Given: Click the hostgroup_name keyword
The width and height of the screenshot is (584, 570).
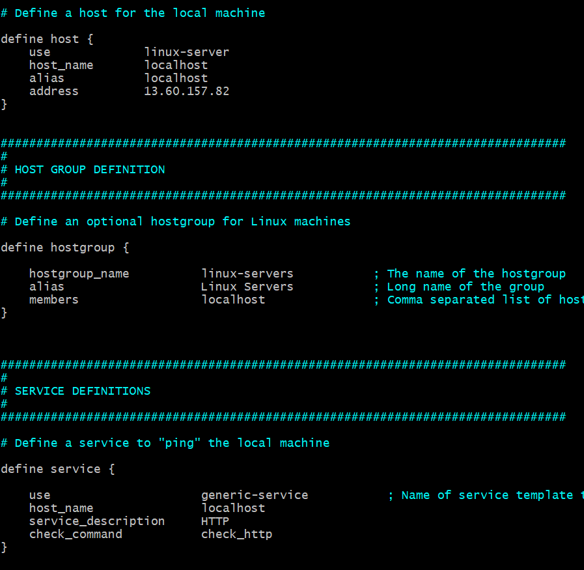Looking at the screenshot, I should [79, 274].
